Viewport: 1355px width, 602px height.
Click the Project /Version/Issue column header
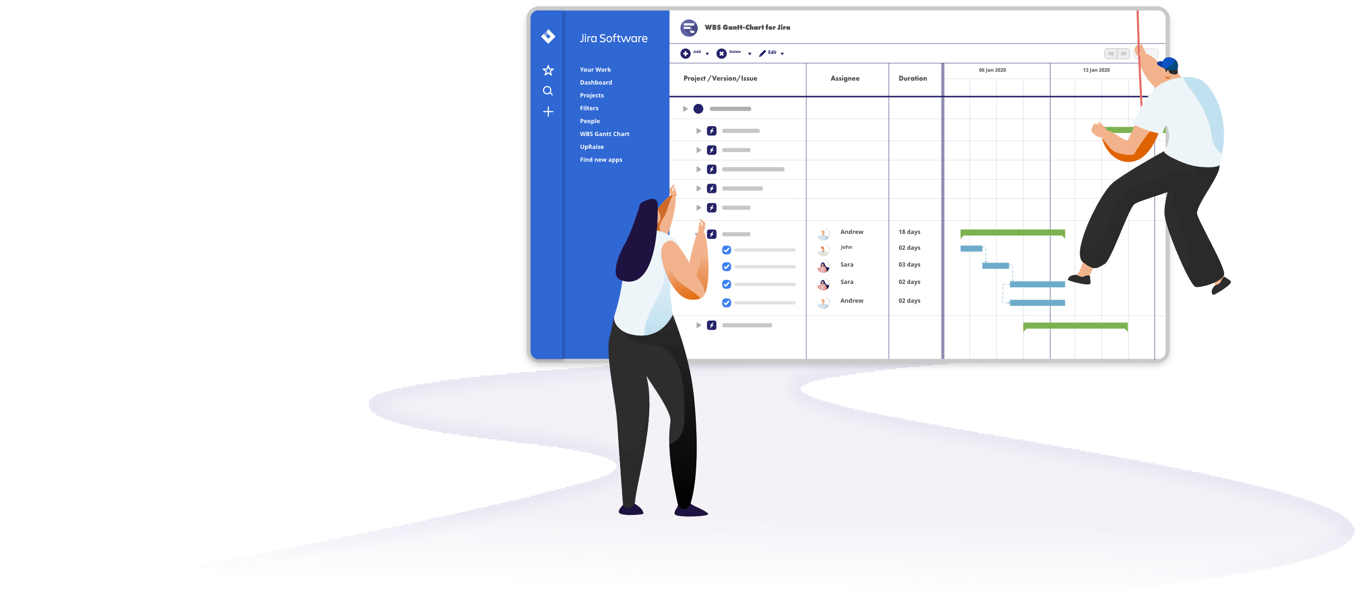720,78
